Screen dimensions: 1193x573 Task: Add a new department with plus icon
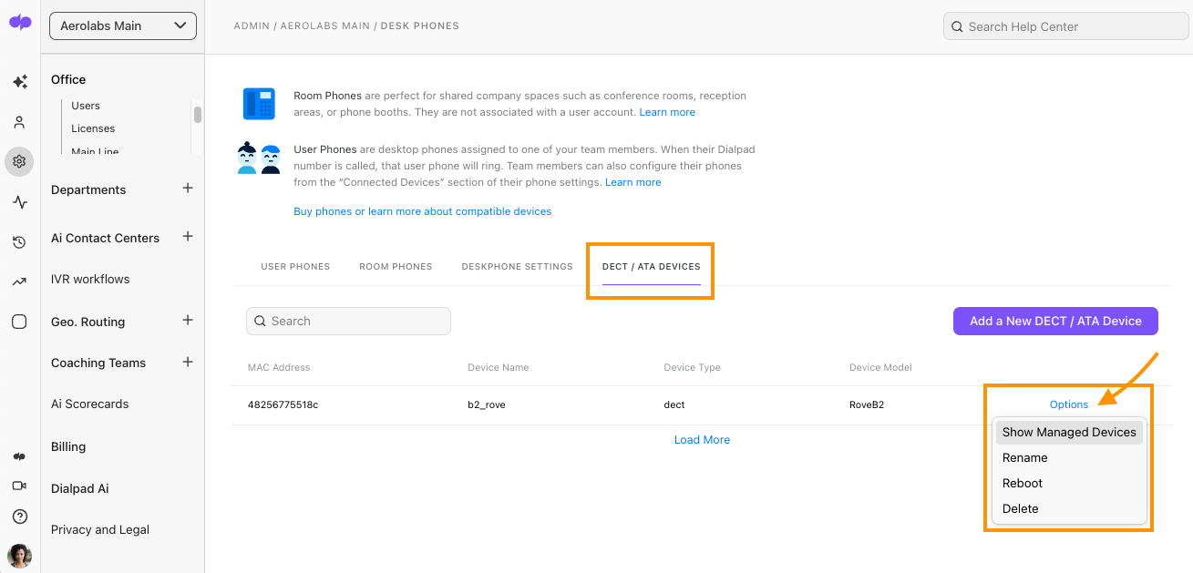188,189
